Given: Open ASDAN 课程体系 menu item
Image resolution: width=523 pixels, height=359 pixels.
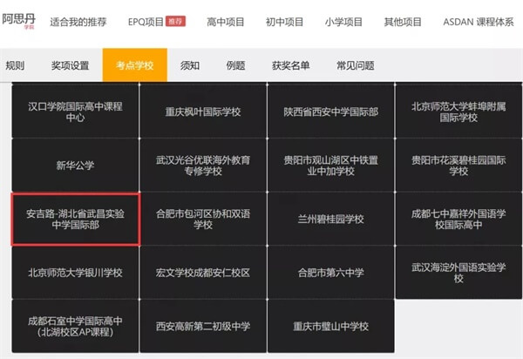Looking at the screenshot, I should (x=478, y=21).
